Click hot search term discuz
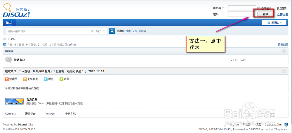The width and height of the screenshot is (292, 133). (x=143, y=31)
